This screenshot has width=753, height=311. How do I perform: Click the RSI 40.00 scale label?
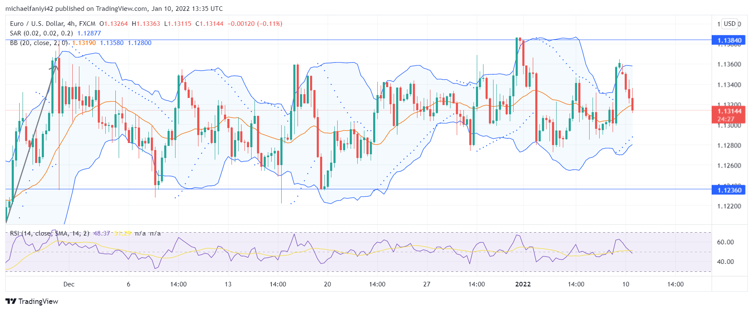[x=725, y=262]
